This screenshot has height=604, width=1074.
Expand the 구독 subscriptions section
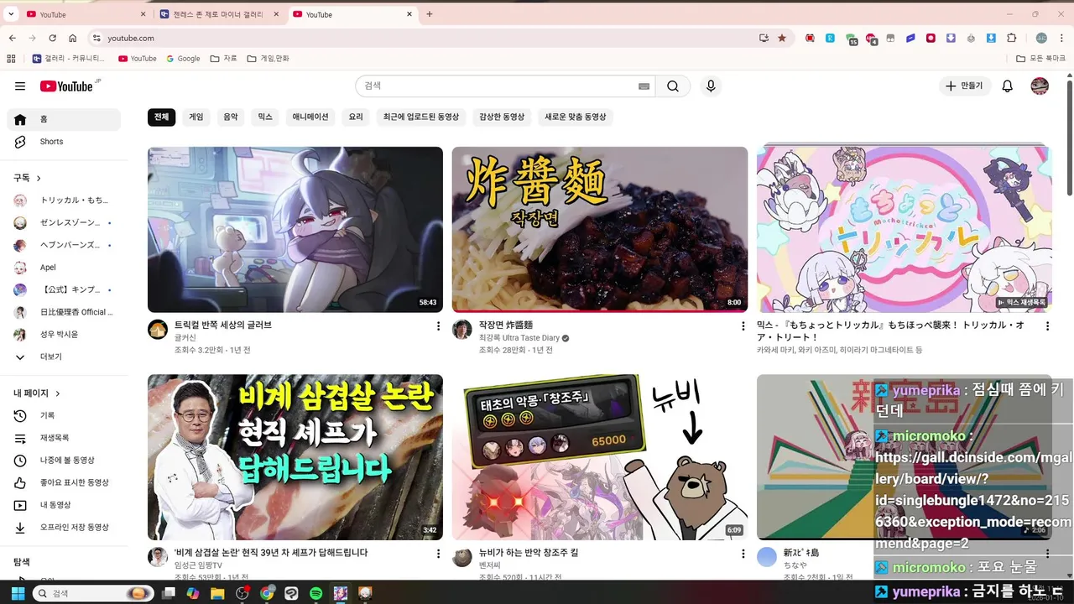tap(27, 178)
